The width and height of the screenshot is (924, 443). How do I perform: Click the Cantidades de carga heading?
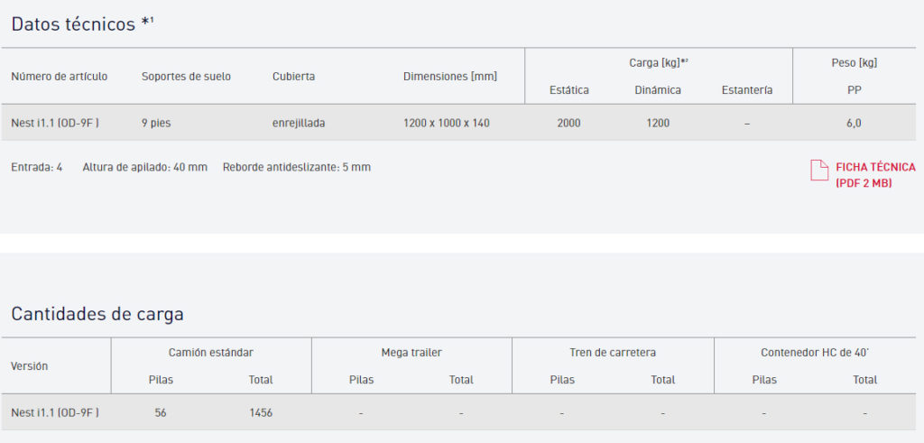click(97, 314)
